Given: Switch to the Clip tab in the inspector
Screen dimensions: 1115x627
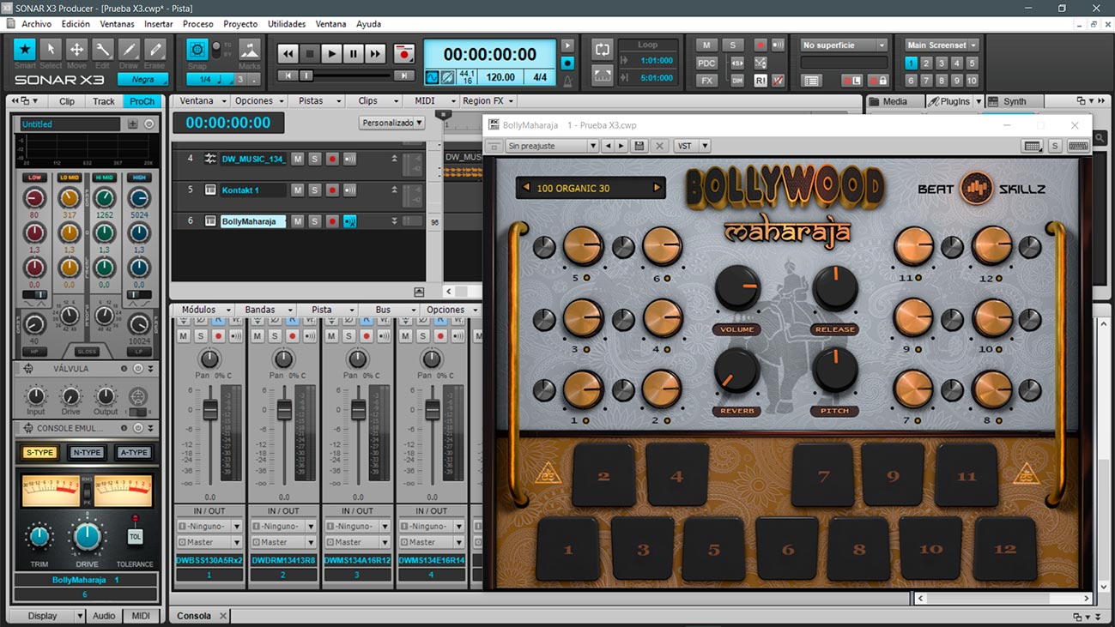Looking at the screenshot, I should pos(67,101).
